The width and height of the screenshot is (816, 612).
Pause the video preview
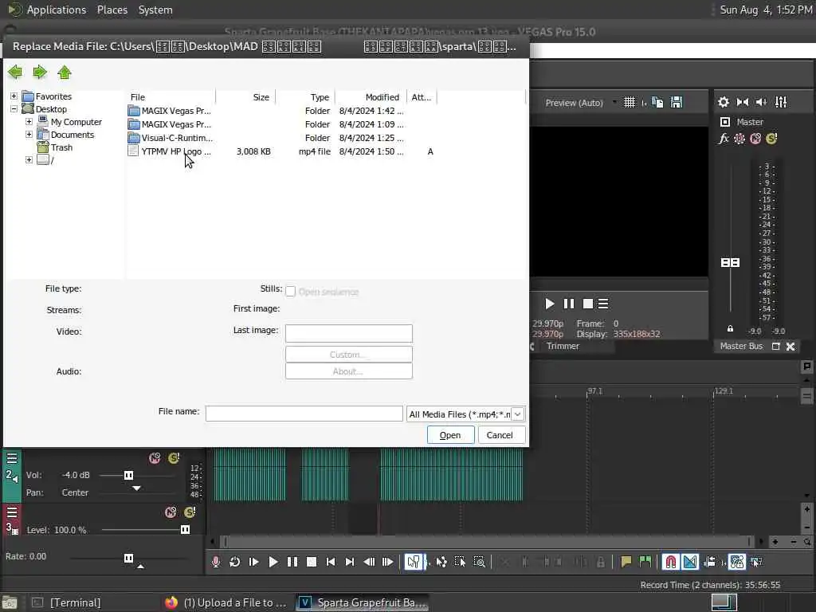tap(569, 304)
